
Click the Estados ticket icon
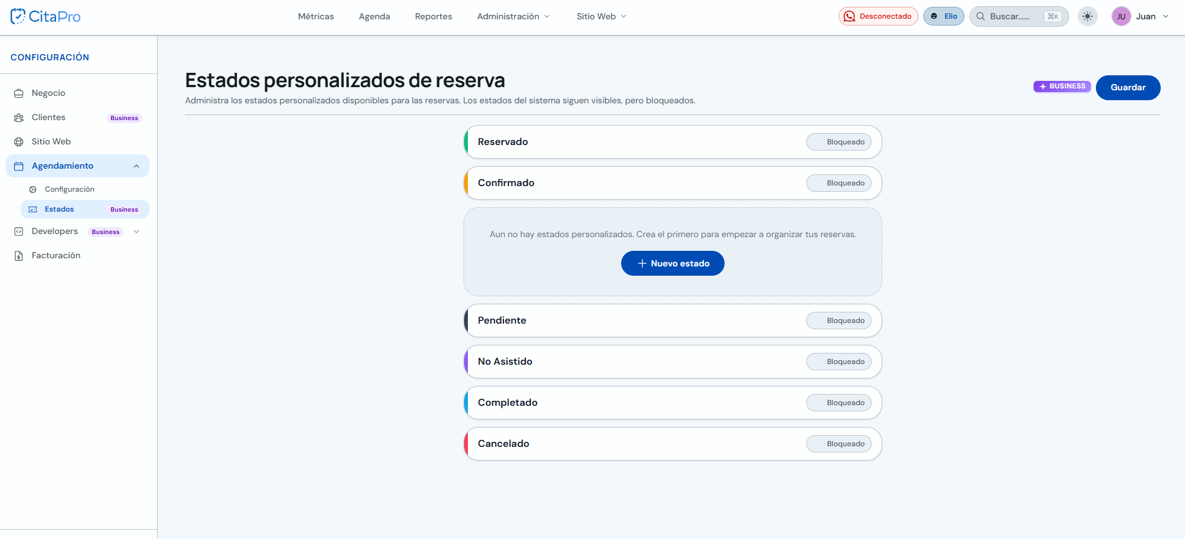coord(33,209)
